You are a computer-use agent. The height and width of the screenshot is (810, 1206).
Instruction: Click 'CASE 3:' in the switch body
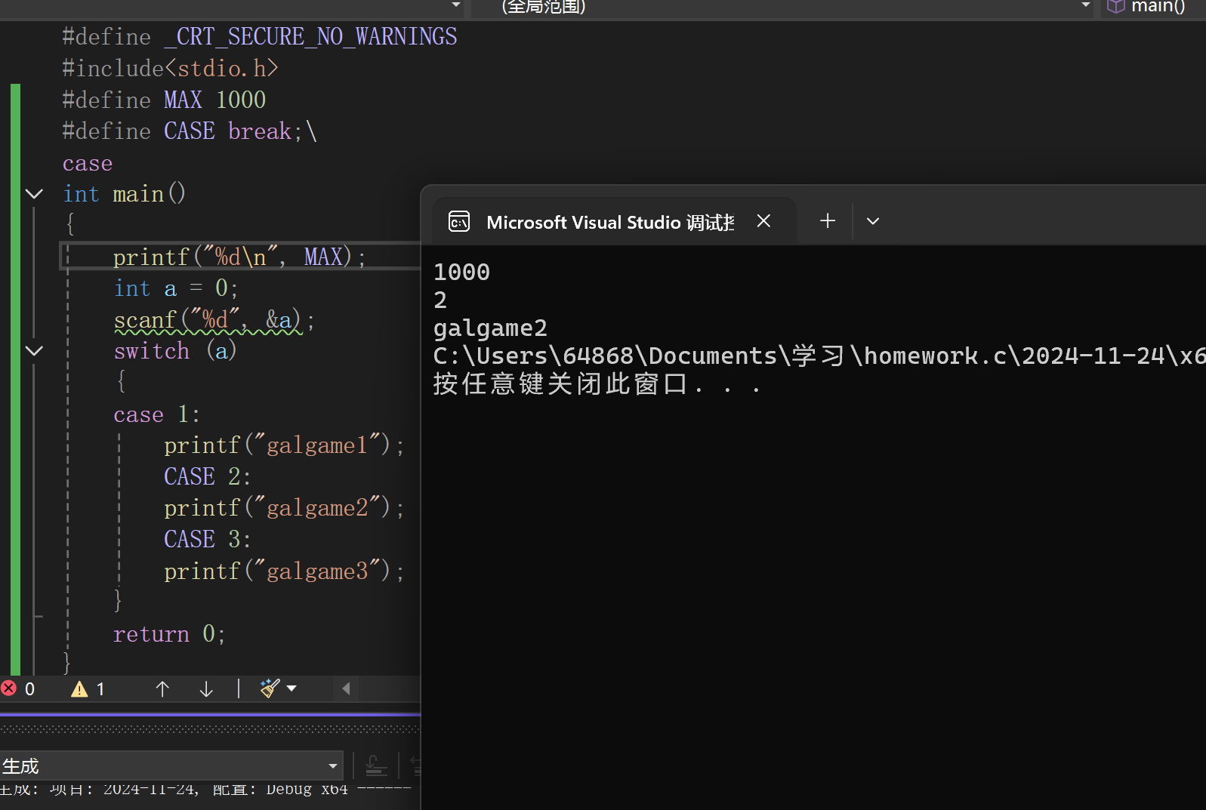tap(207, 539)
